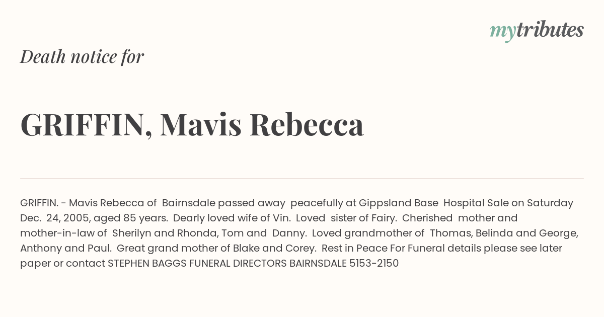The height and width of the screenshot is (317, 604).
Task: Click 'Rest in Peace' phrase
Action: 354,248
